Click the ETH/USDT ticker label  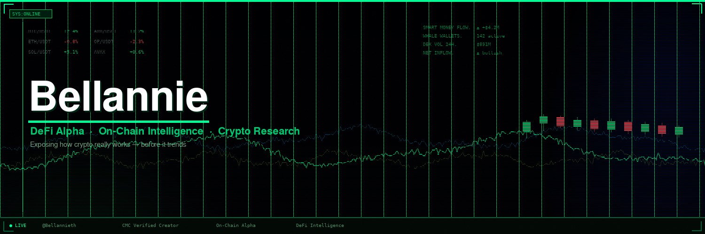point(39,42)
